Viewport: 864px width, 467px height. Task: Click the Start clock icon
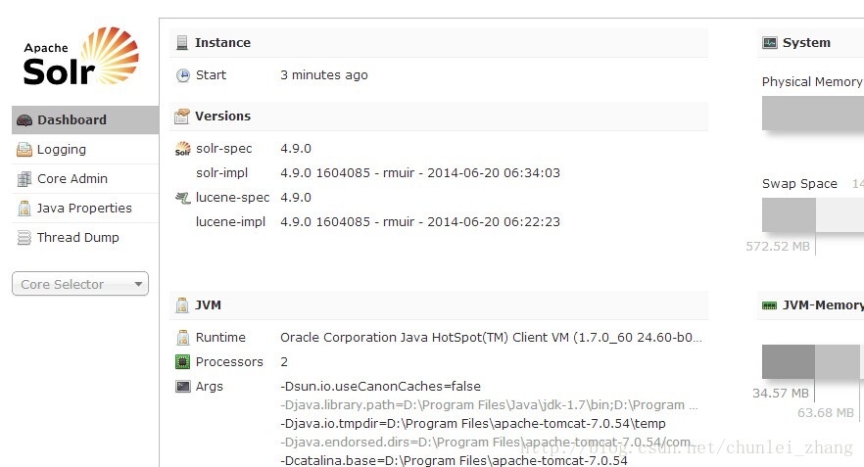tap(183, 75)
